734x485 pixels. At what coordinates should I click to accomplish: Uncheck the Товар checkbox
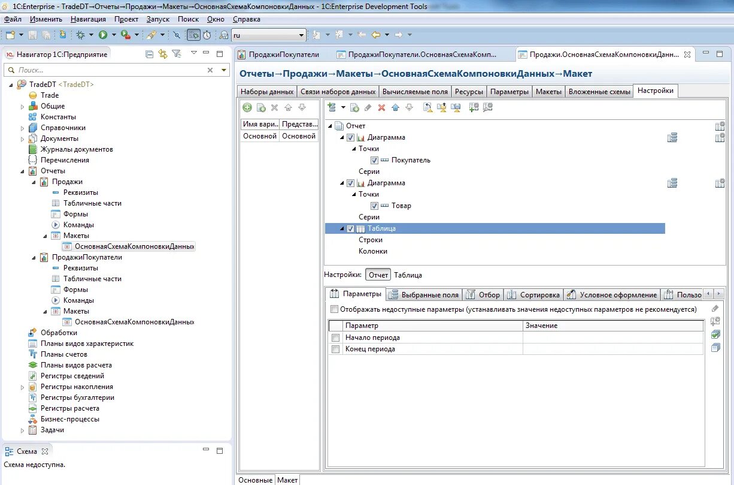point(374,206)
